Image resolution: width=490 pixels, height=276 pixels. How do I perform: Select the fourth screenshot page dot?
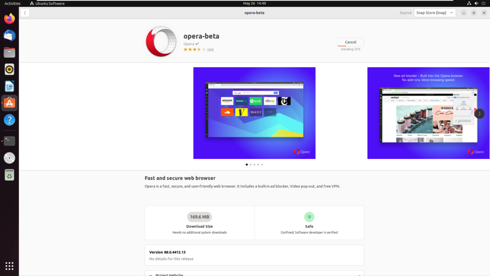pos(258,164)
